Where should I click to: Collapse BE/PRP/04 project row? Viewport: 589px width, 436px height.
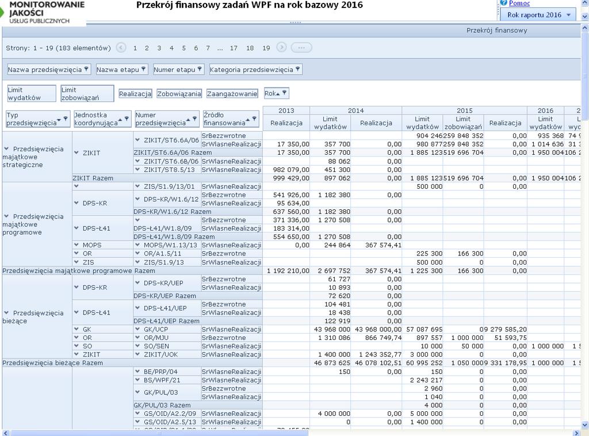137,372
